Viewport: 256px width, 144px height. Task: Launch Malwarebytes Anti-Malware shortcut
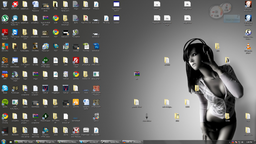76,130
